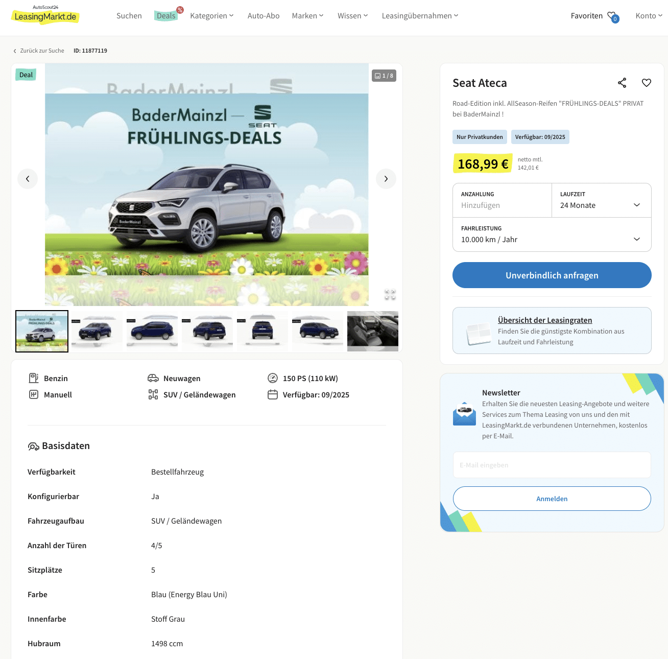Image resolution: width=668 pixels, height=659 pixels.
Task: Select the first thumbnail with Frühlings-Deals banner
Action: click(42, 331)
